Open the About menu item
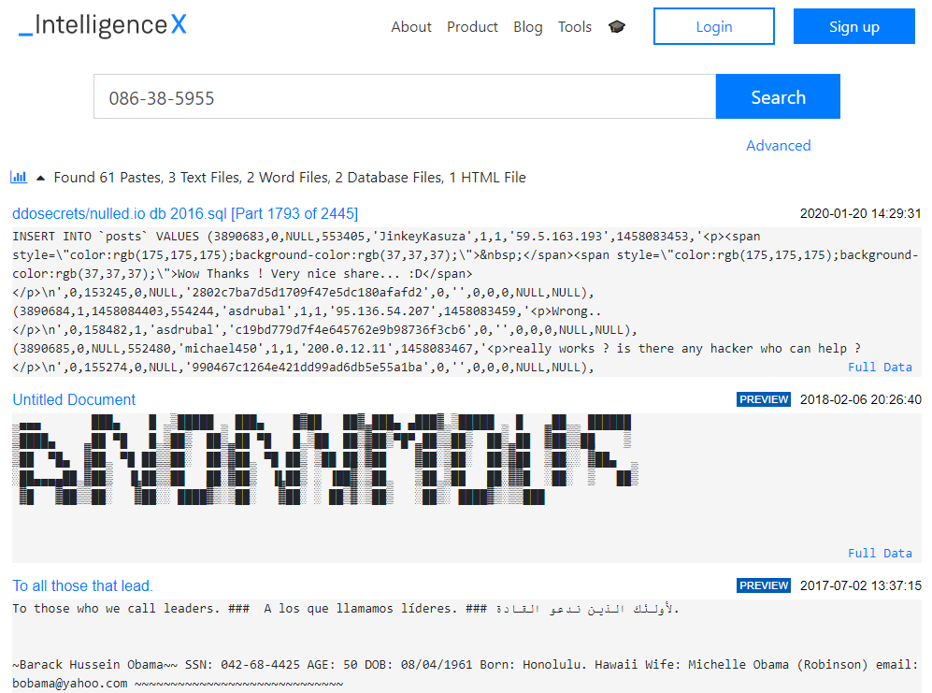Screen dimensions: 932x693 click(411, 27)
